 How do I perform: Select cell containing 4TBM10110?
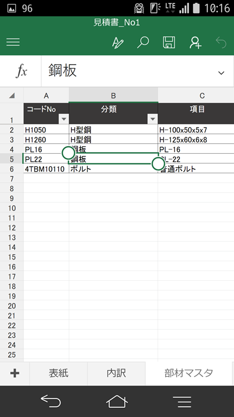click(46, 169)
